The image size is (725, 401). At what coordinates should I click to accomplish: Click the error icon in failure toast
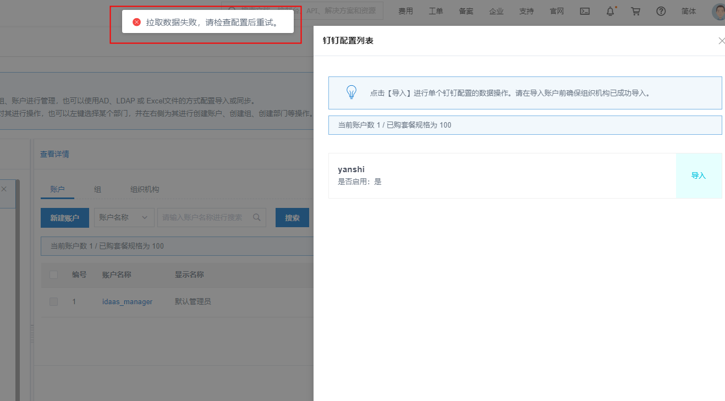click(x=137, y=22)
